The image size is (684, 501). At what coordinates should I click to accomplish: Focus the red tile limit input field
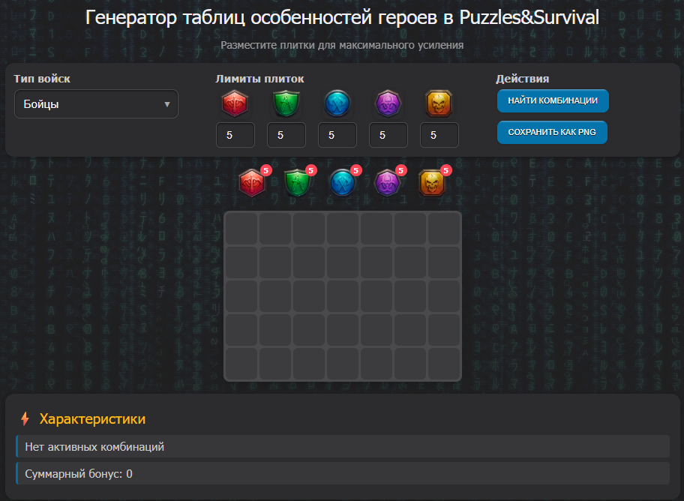235,136
